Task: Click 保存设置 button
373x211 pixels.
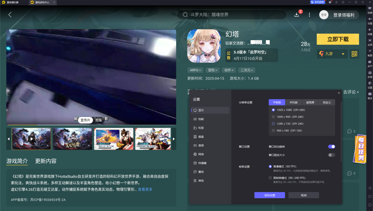Action: tap(270, 195)
